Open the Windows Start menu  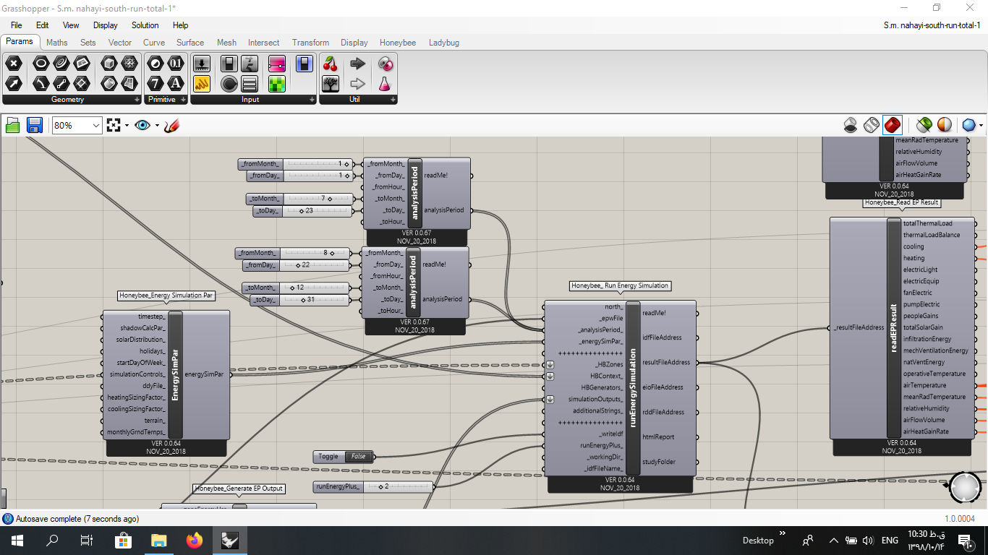click(x=16, y=540)
